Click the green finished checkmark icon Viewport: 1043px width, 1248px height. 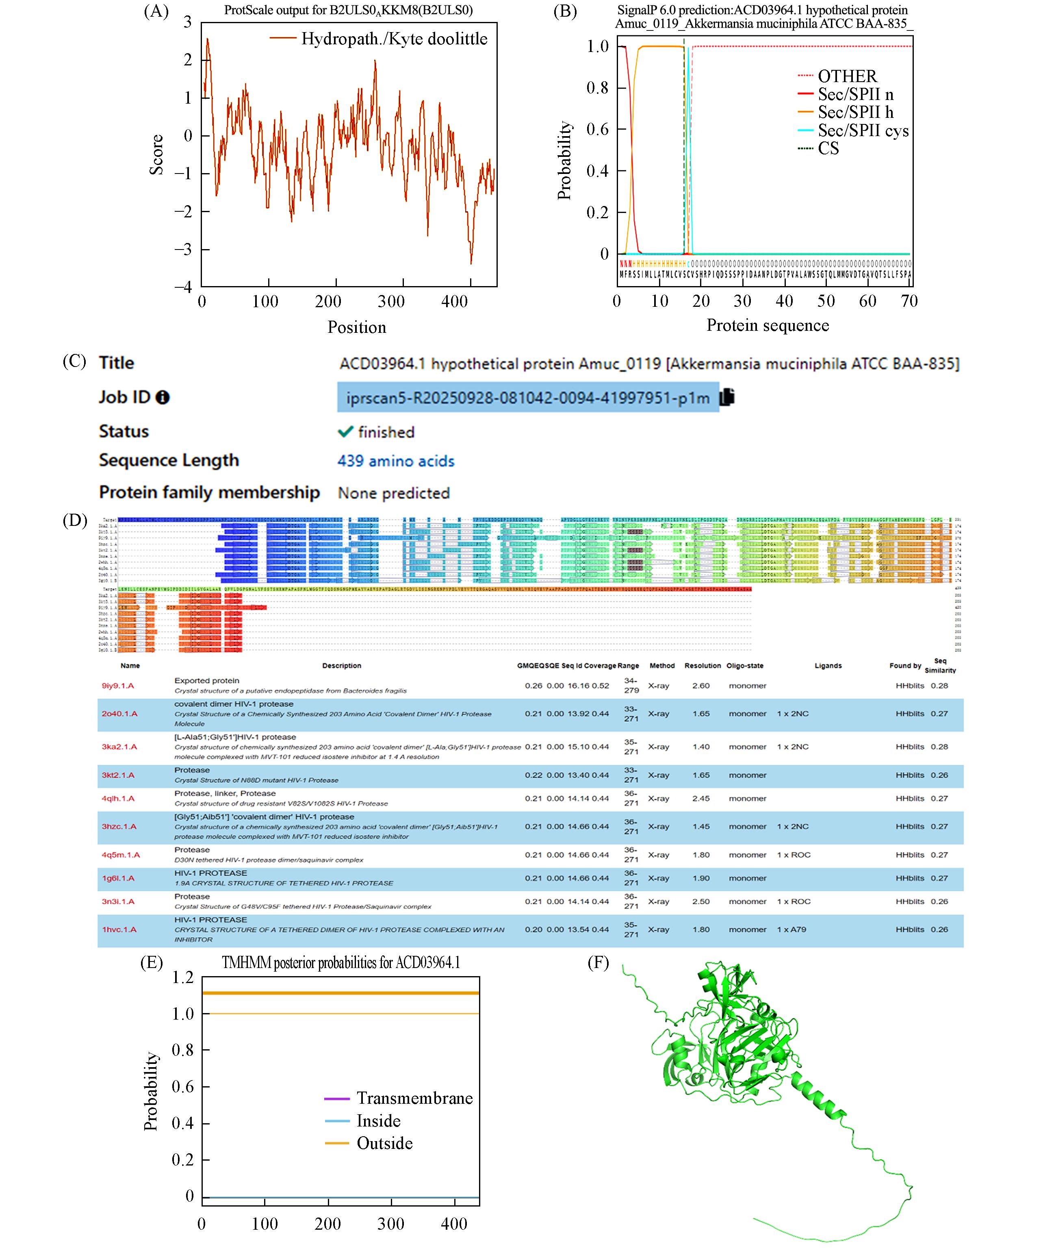pyautogui.click(x=345, y=432)
